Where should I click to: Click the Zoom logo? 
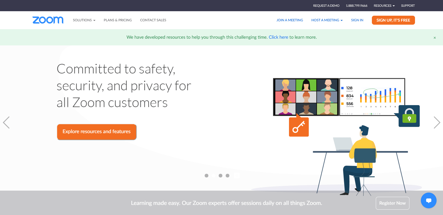(x=48, y=20)
